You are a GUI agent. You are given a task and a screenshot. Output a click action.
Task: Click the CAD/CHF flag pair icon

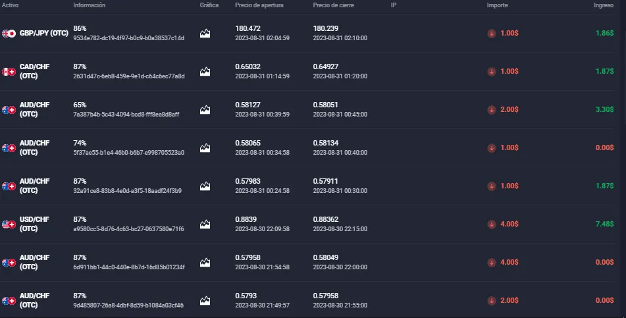click(9, 72)
